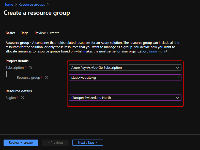Image resolution: width=200 pixels, height=150 pixels.
Task: Go to Home in the breadcrumb
Action: coord(8,4)
